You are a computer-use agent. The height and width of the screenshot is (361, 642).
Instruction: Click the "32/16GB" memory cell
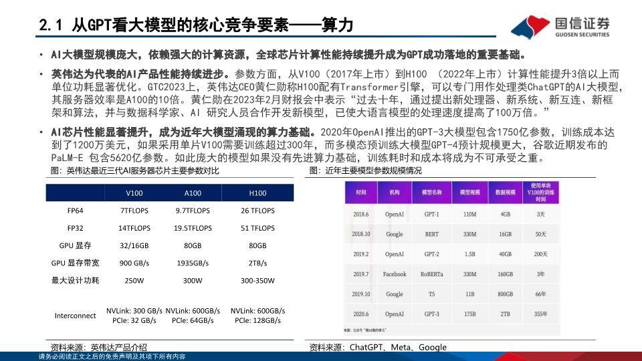click(134, 245)
